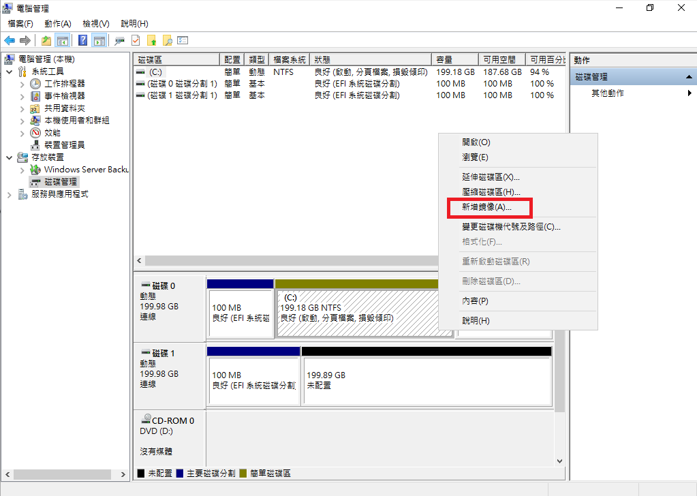This screenshot has height=496, width=697.
Task: Click the 共用資料夾 folder icon
Action: point(35,108)
